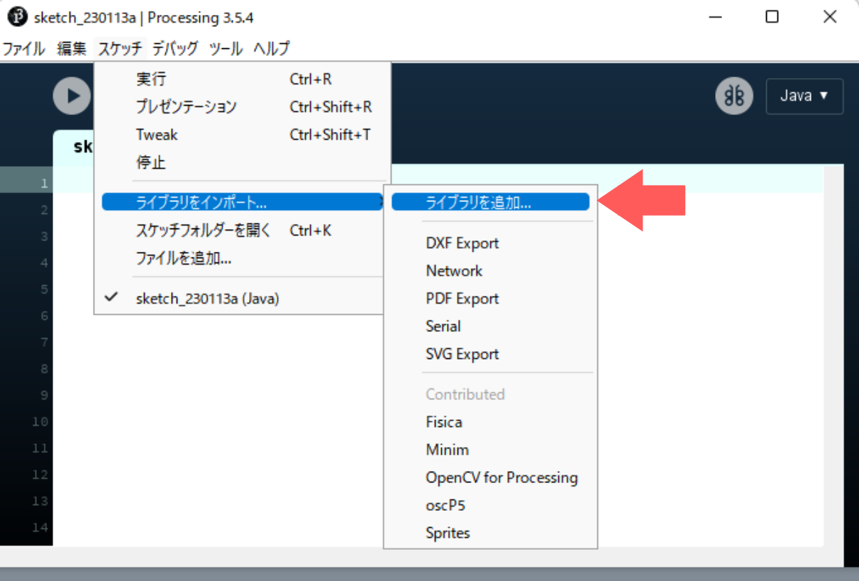Close the スケッチ menu
The width and height of the screenshot is (859, 581).
click(x=120, y=49)
